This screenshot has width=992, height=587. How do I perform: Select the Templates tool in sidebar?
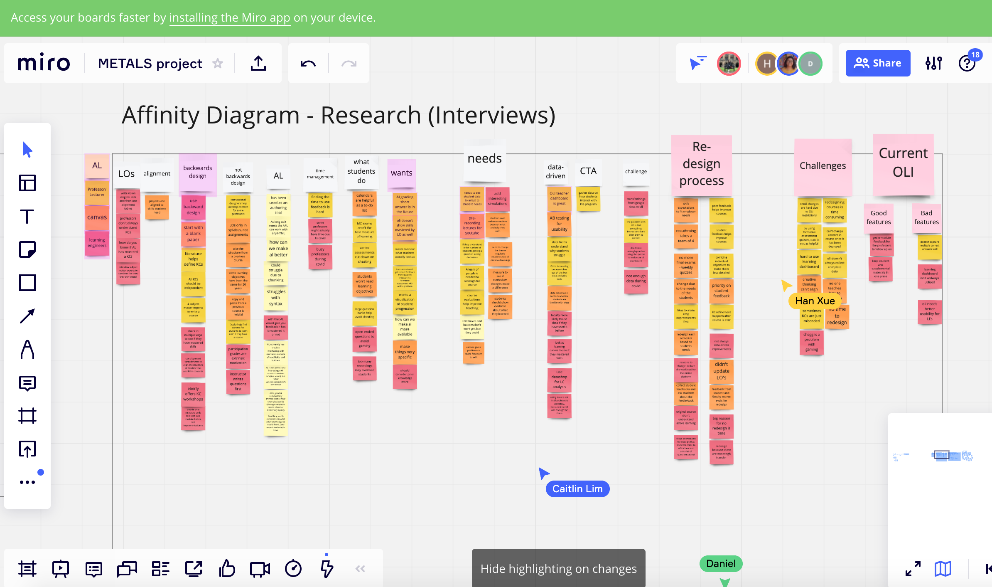(27, 183)
